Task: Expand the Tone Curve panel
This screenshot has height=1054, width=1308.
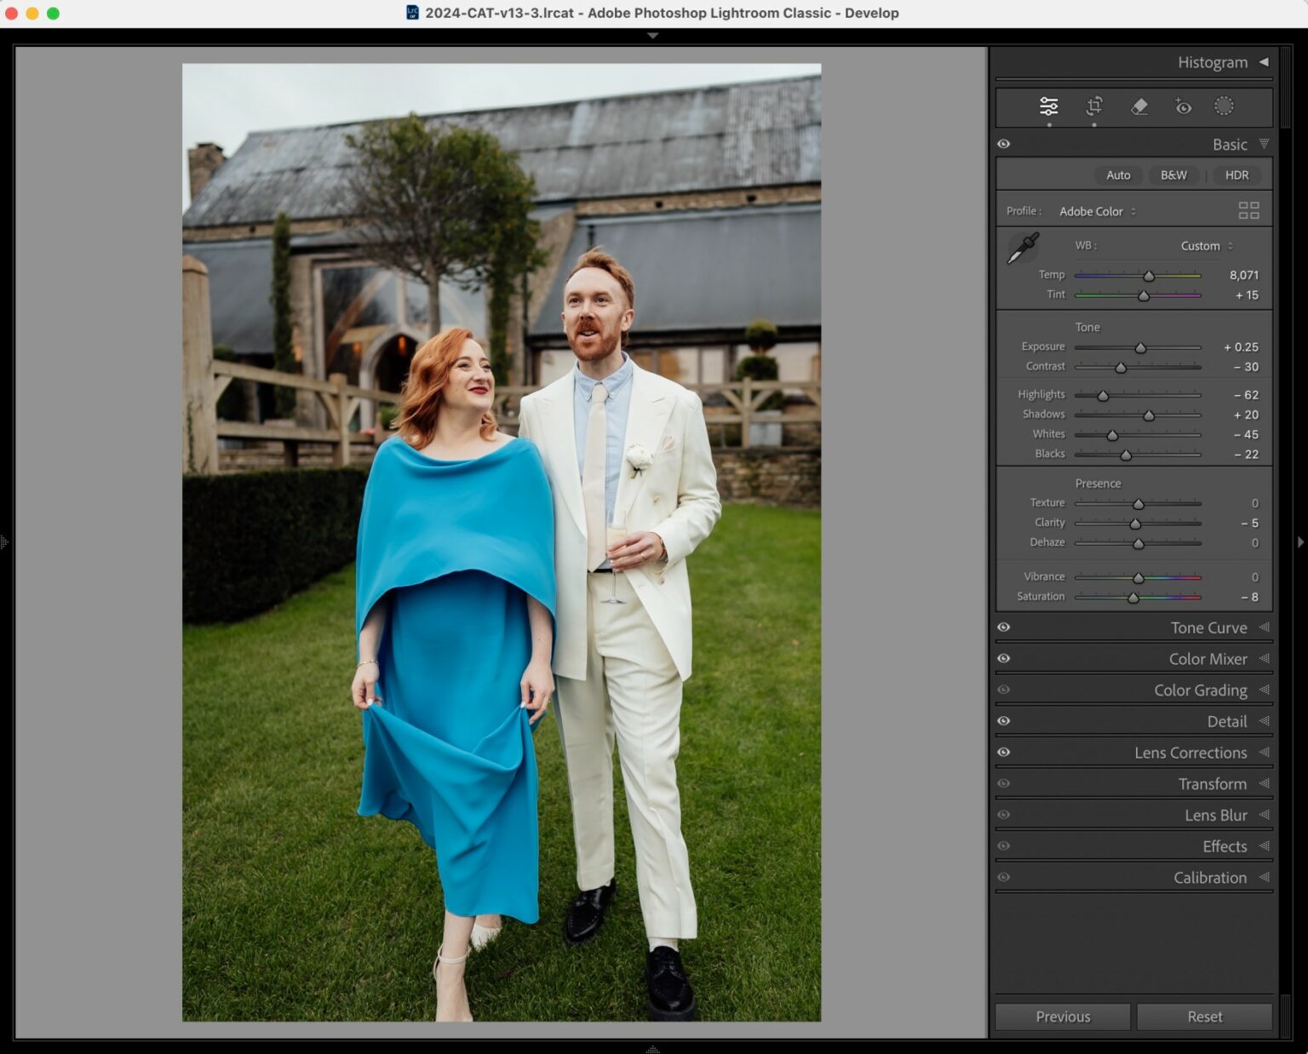Action: pos(1208,627)
